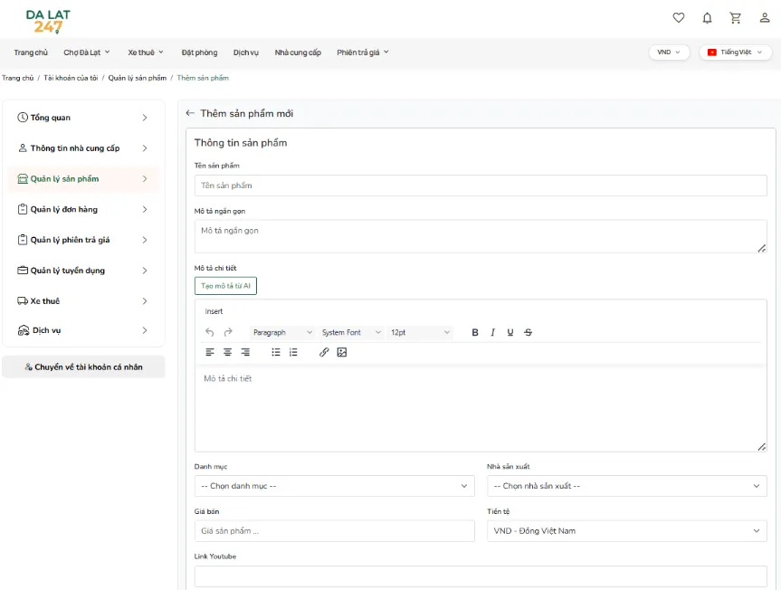Open user account profile icon
This screenshot has width=781, height=590.
pyautogui.click(x=765, y=18)
